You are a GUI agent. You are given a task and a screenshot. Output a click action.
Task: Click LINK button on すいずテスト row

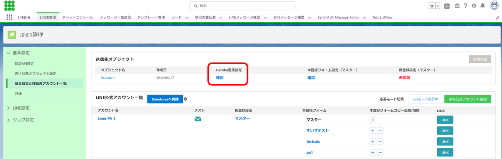coord(445,131)
